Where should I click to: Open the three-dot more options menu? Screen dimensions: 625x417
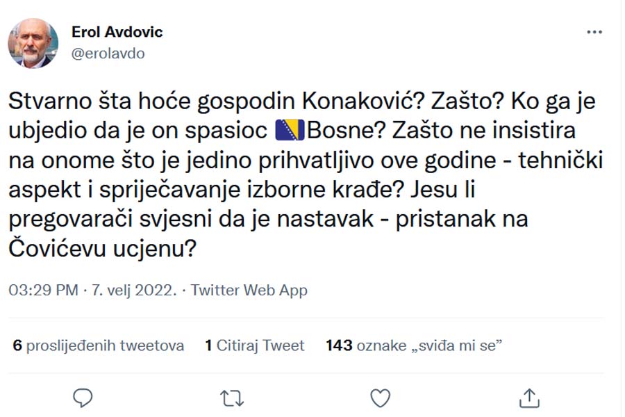point(594,32)
